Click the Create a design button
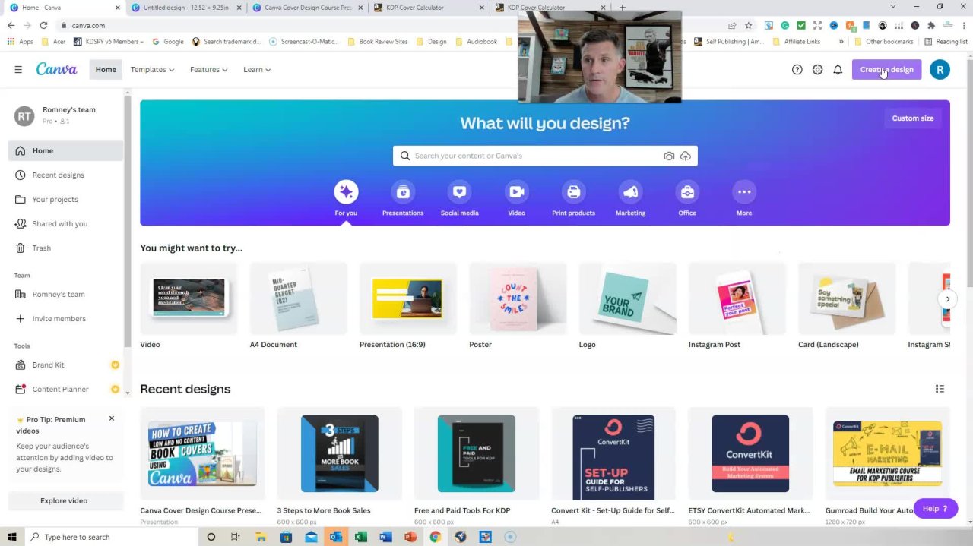 pos(886,70)
